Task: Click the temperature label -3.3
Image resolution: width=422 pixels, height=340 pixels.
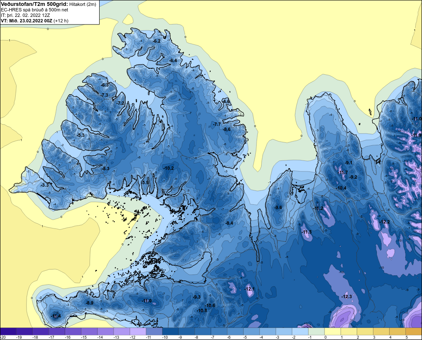Action: (45, 185)
